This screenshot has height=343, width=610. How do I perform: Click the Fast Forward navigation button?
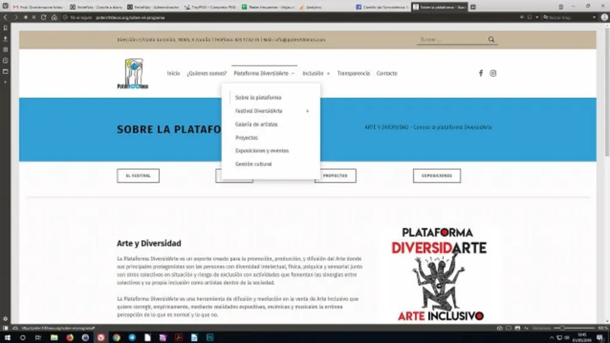[x=34, y=17]
